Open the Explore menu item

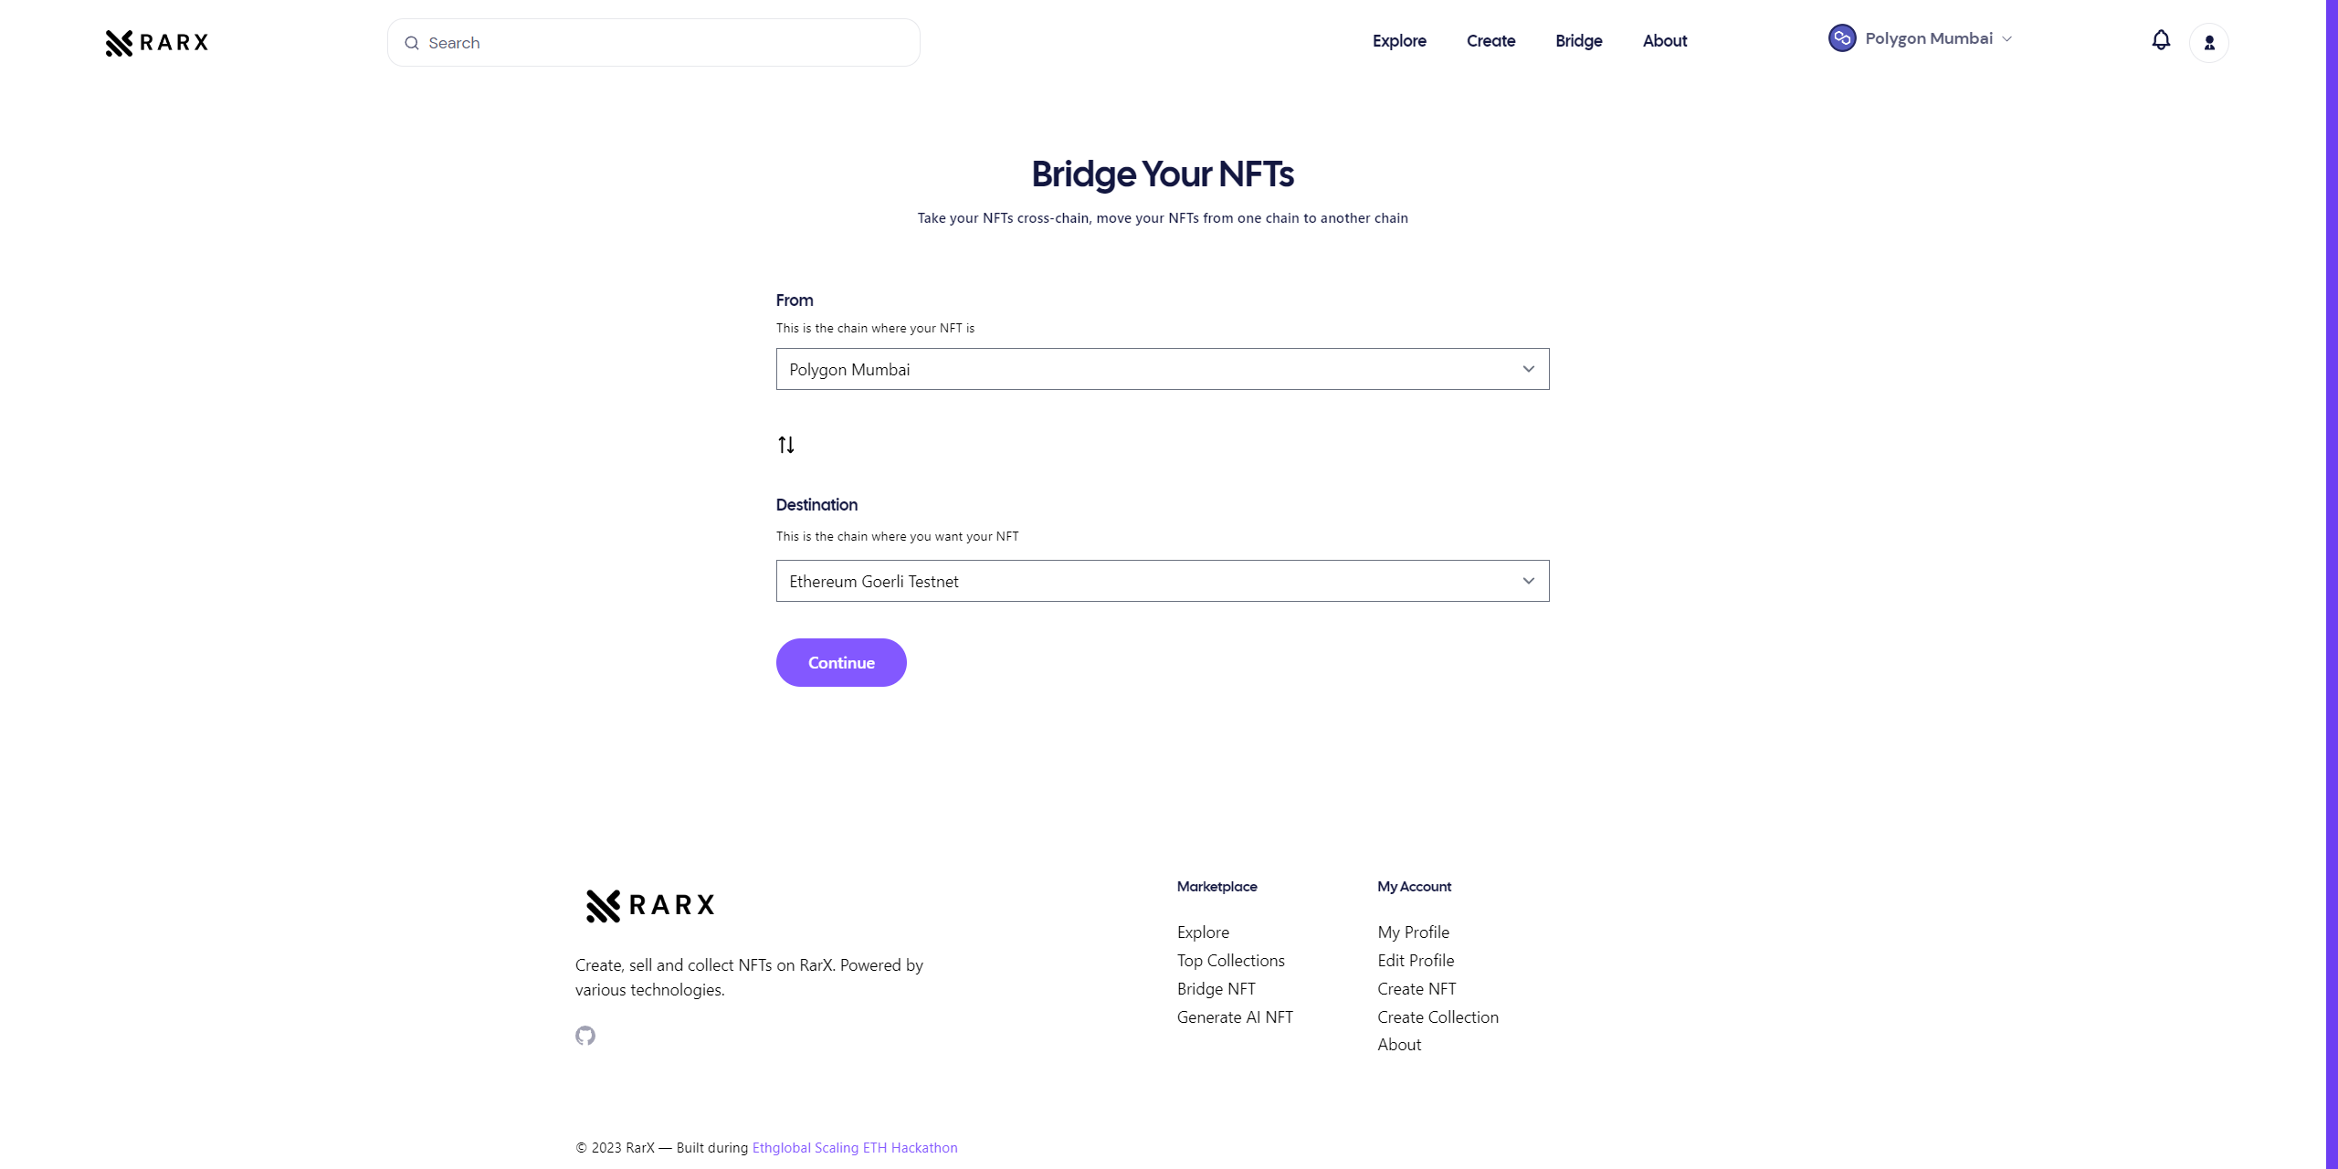(1398, 40)
